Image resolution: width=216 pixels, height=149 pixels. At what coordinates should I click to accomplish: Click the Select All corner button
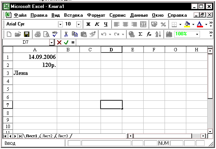pyautogui.click(x=8, y=50)
